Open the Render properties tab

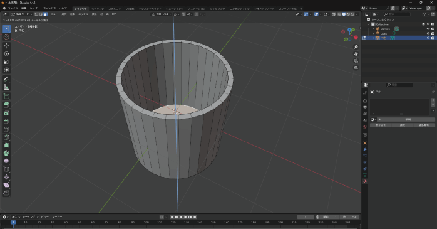365,101
